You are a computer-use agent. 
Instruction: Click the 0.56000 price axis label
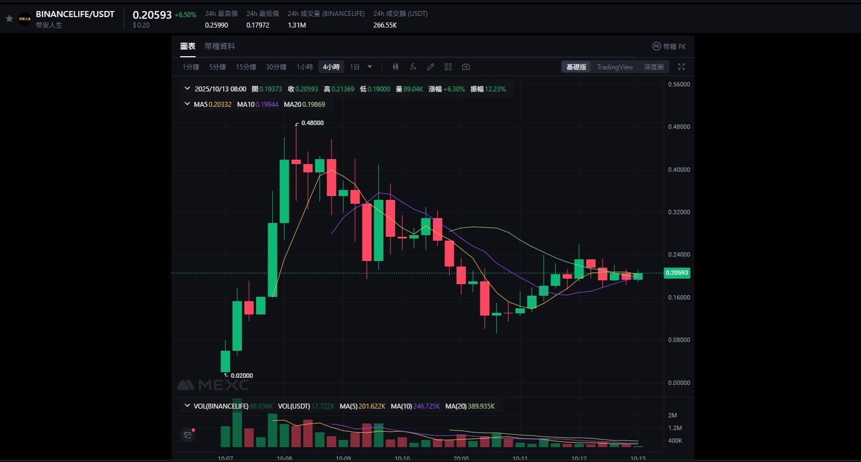[679, 84]
